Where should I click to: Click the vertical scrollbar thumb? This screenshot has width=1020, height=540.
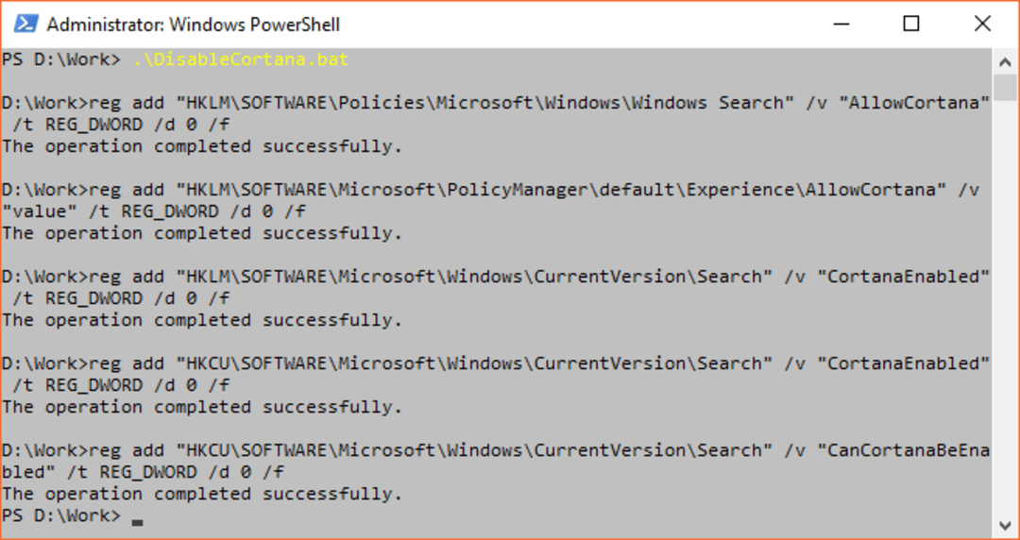(1005, 88)
